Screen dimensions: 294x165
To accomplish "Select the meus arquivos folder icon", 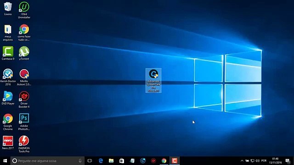I will pyautogui.click(x=8, y=33).
